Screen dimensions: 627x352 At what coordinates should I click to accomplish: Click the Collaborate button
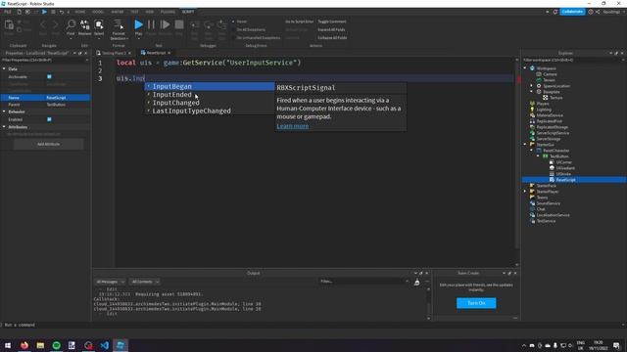tap(572, 12)
